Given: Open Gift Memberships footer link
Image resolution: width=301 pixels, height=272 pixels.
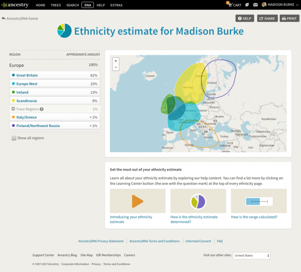Looking at the screenshot, I should click(x=108, y=255).
